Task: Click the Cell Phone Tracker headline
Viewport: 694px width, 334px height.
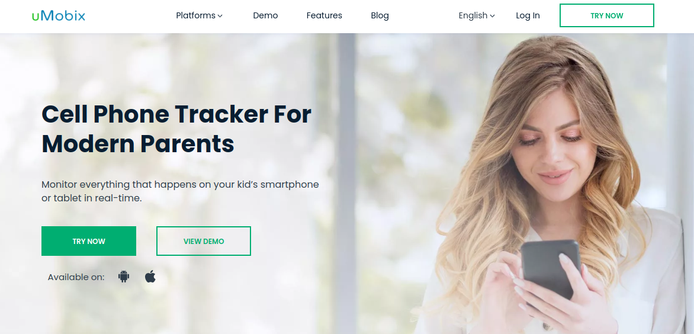Action: click(176, 129)
